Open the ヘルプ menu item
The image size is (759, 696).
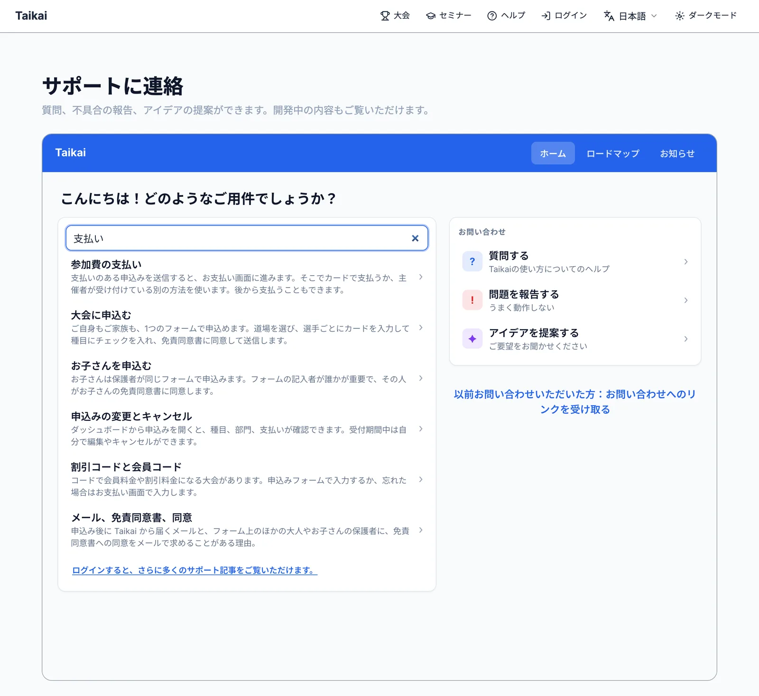[506, 16]
